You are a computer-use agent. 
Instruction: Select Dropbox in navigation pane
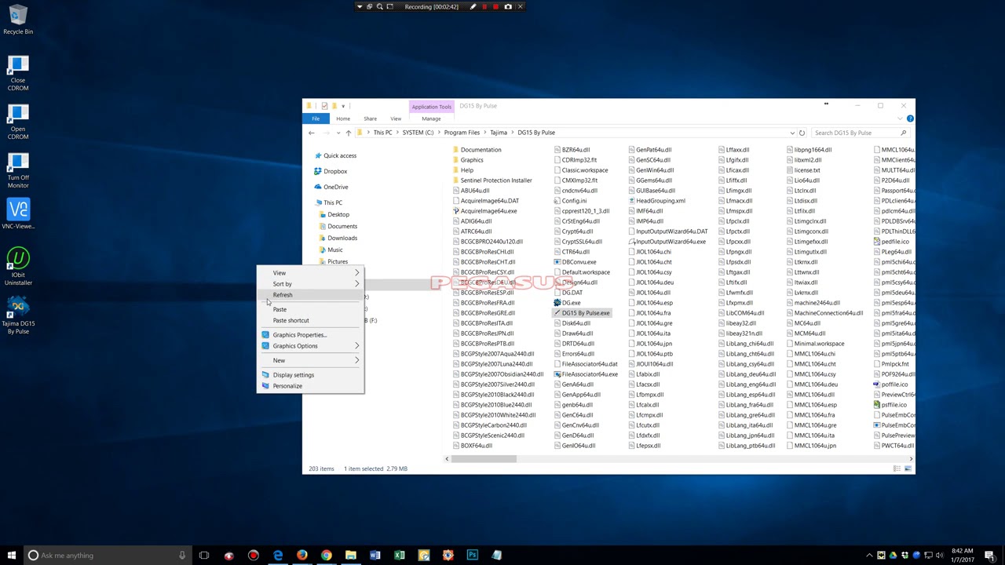pyautogui.click(x=335, y=171)
